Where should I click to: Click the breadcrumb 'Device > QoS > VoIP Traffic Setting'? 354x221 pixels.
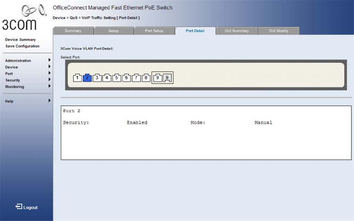[84, 18]
